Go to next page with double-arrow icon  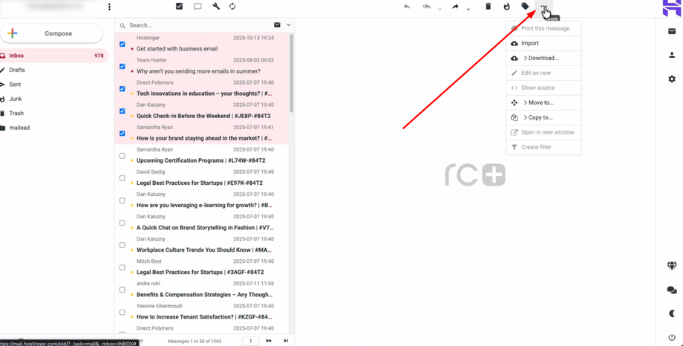pos(269,341)
